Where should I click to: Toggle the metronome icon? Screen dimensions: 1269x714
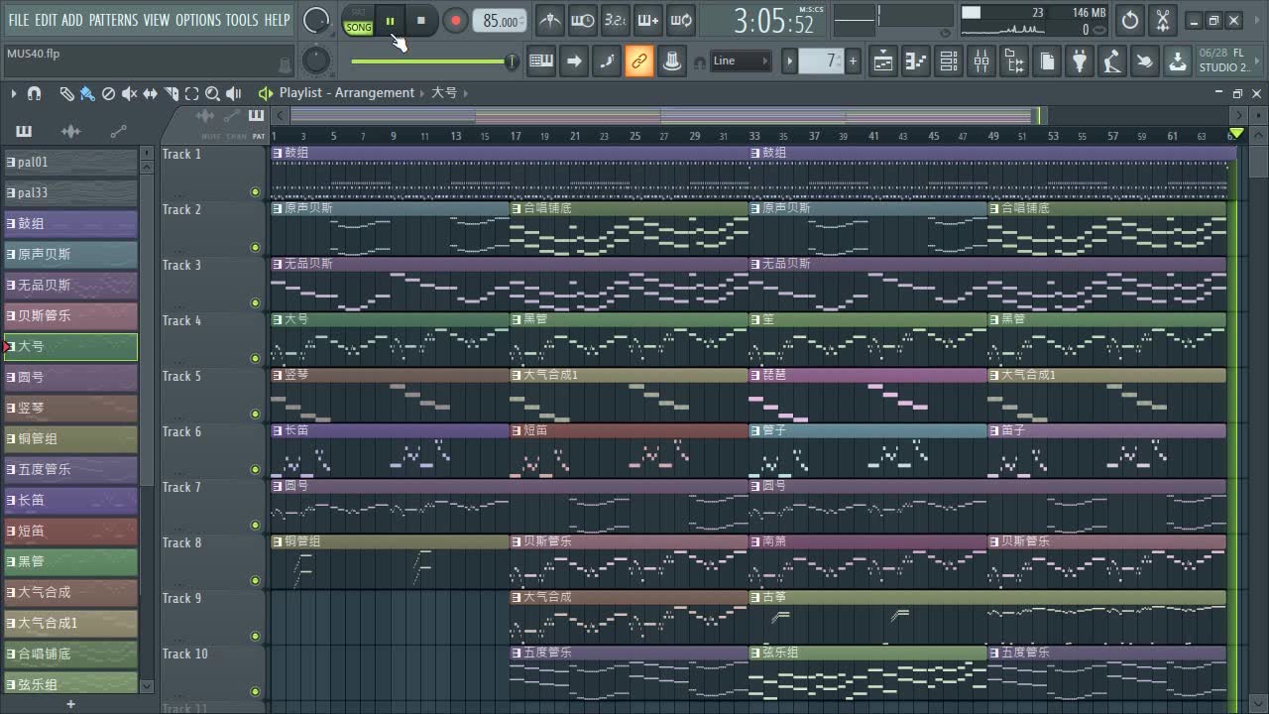(x=550, y=20)
